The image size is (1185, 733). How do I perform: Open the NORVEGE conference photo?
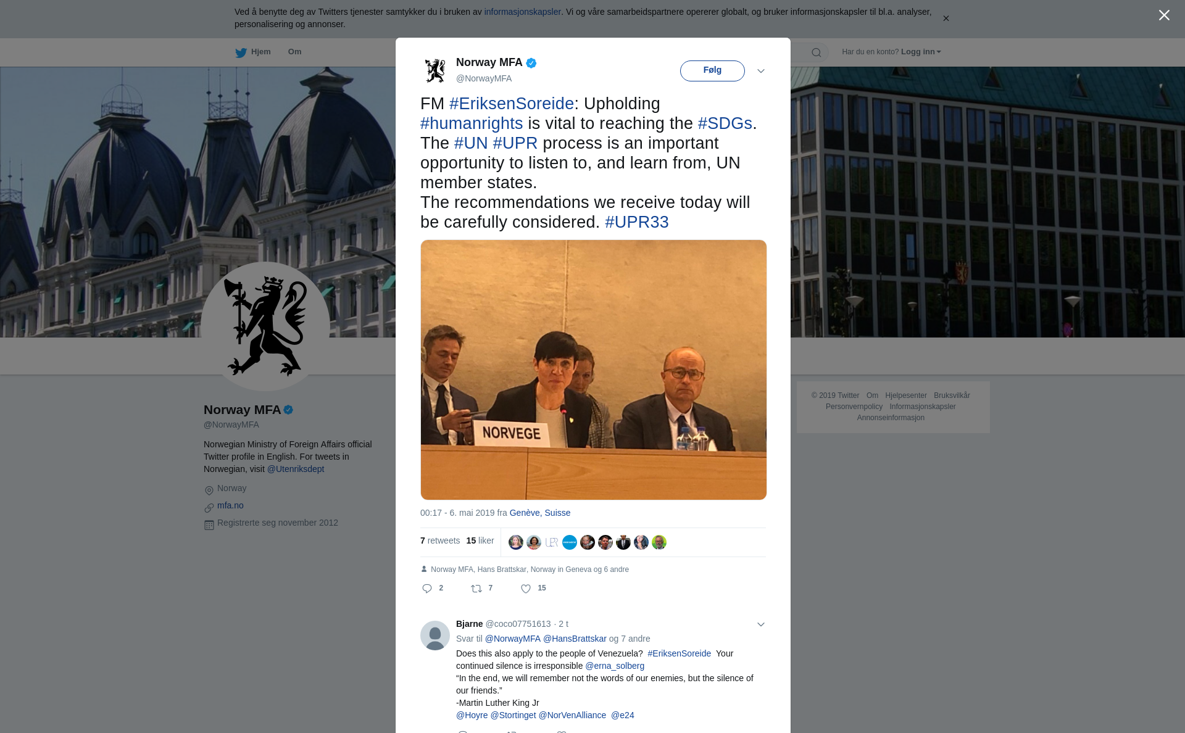(594, 370)
